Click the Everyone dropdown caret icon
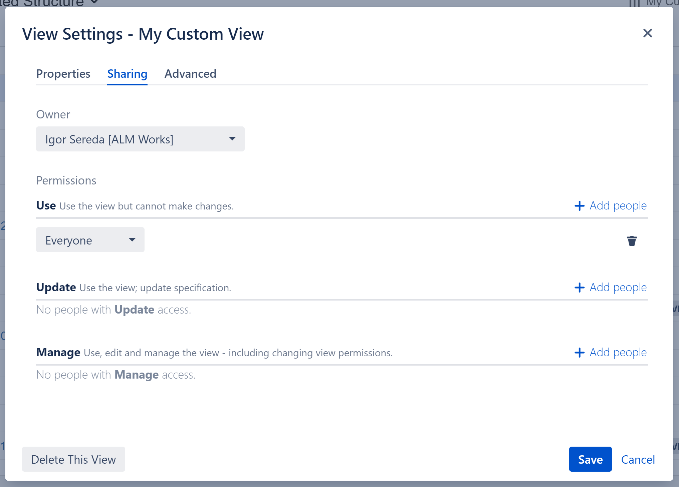 (x=132, y=239)
